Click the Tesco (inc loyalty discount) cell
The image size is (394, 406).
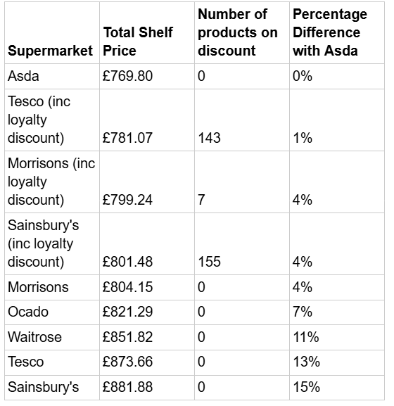point(52,120)
